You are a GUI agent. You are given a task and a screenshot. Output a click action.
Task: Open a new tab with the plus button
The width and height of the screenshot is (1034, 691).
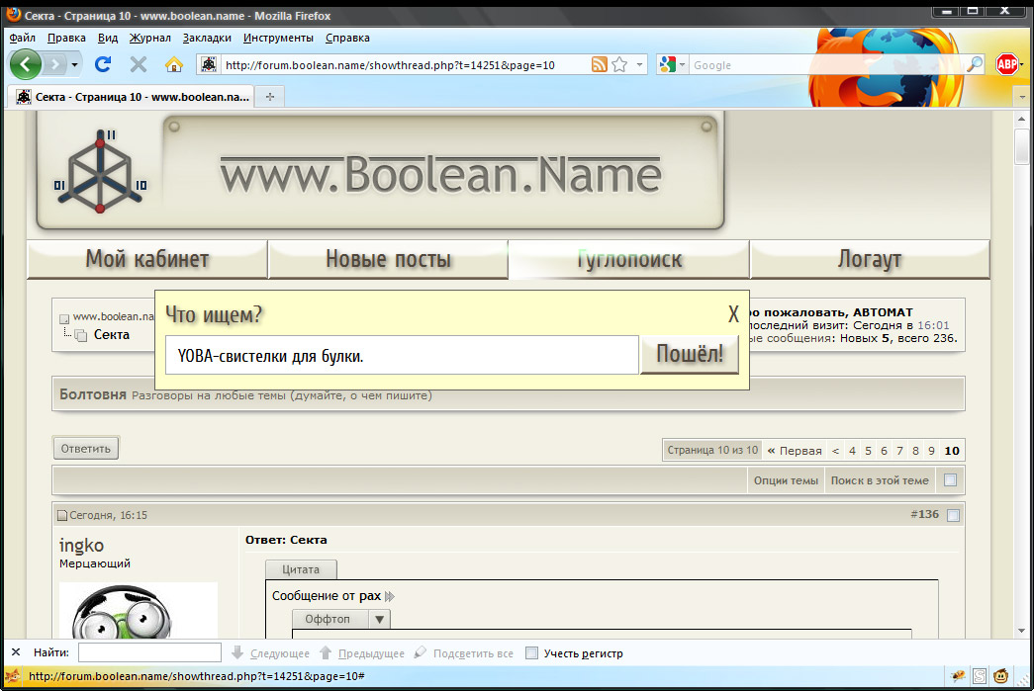tap(269, 96)
